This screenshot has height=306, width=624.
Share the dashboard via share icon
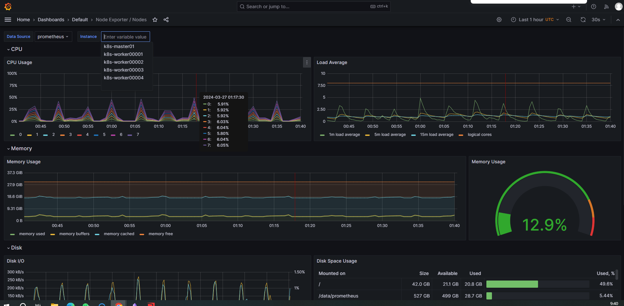166,20
